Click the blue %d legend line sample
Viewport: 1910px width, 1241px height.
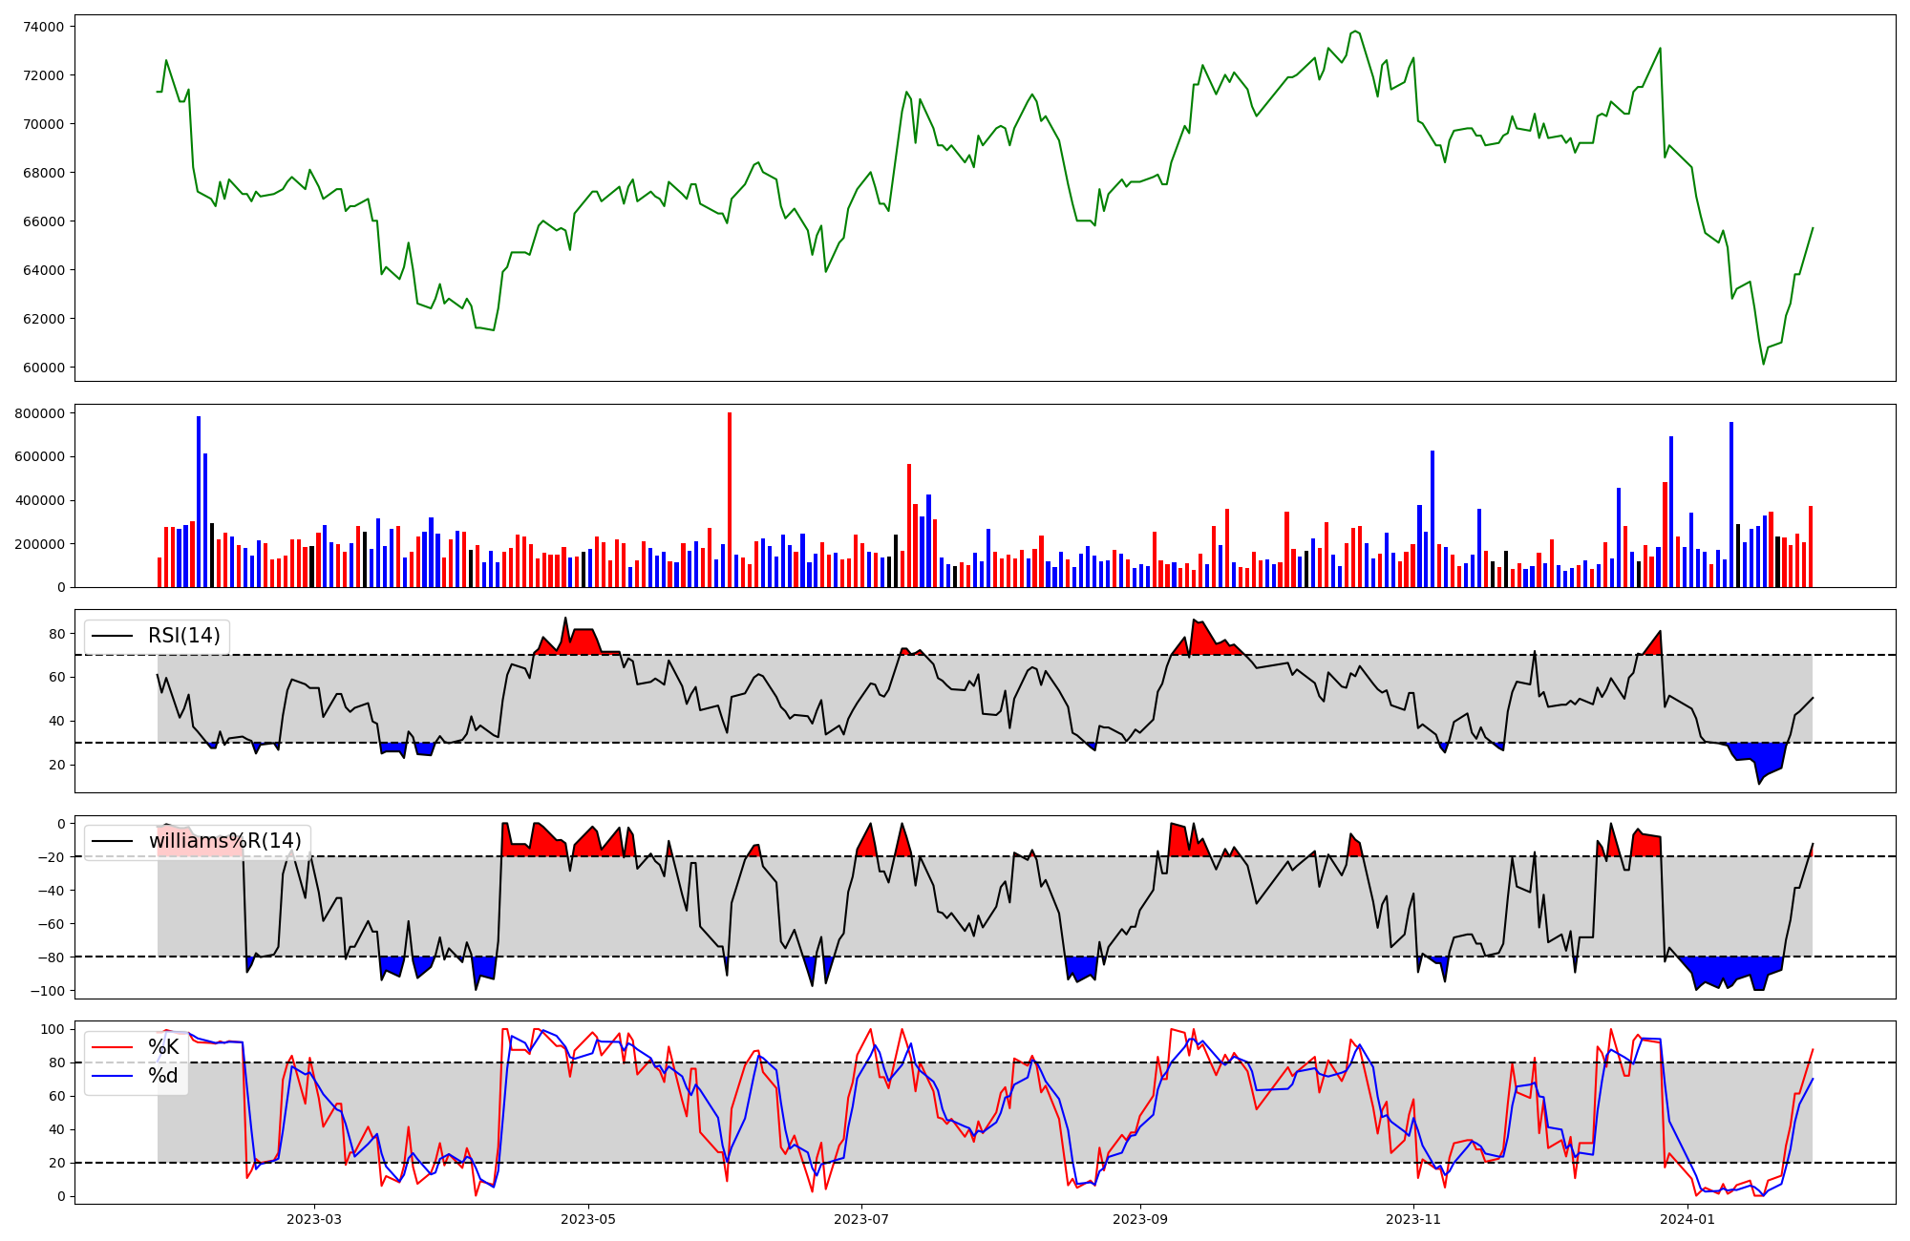pyautogui.click(x=112, y=1076)
